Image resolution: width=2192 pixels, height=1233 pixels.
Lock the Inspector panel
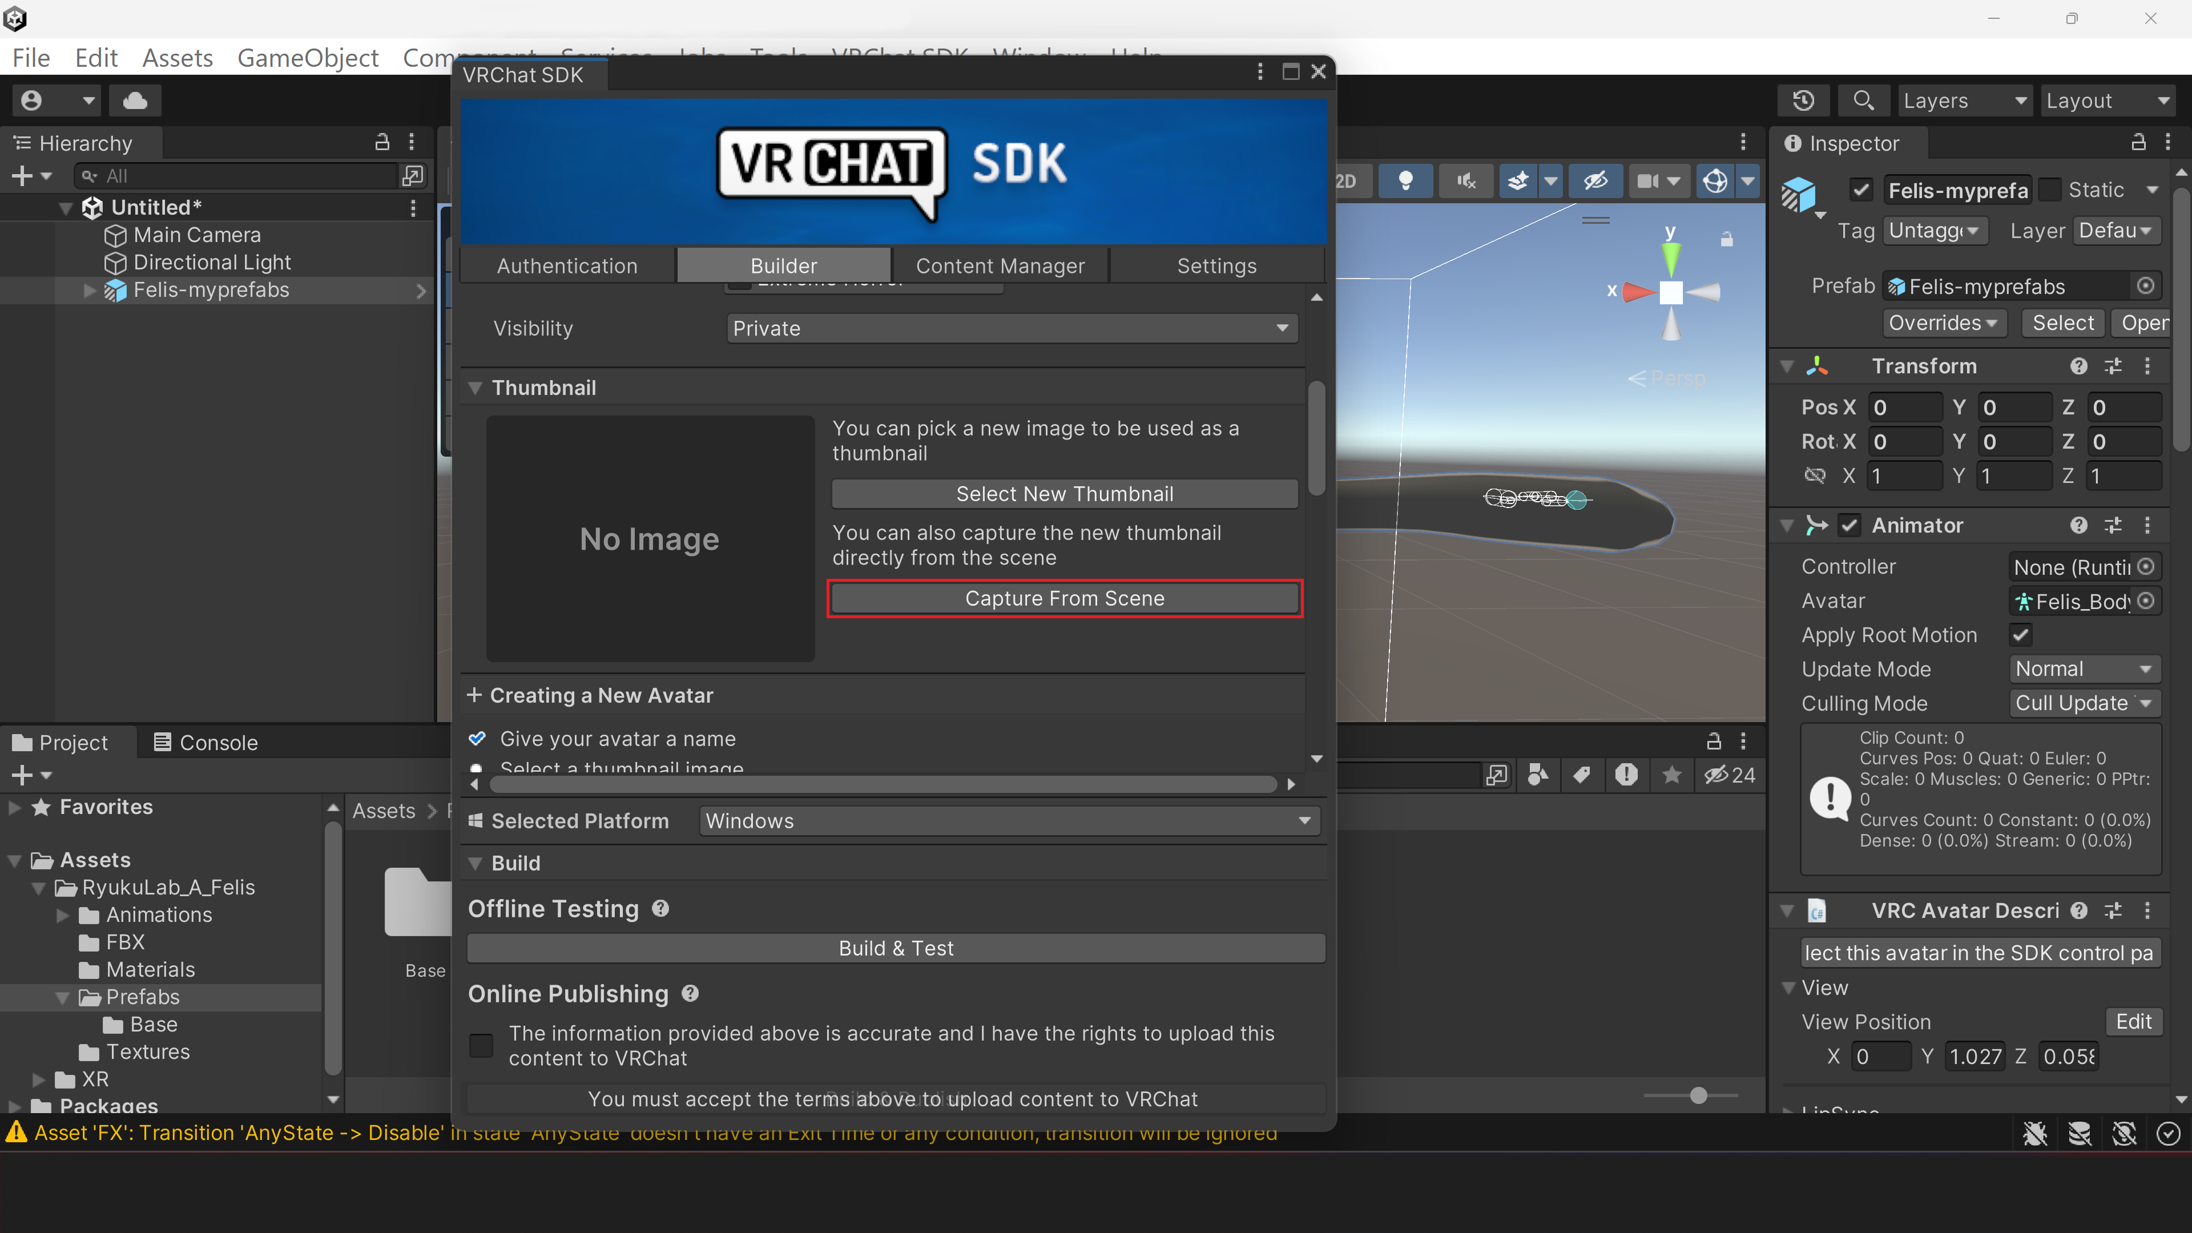tap(2138, 143)
